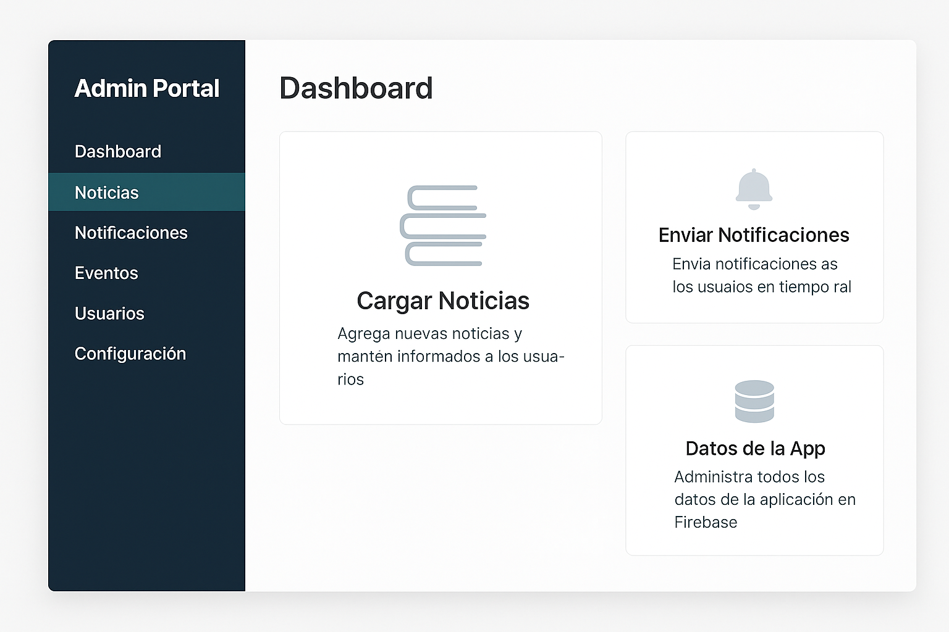Click the database cylinder icon

click(754, 401)
